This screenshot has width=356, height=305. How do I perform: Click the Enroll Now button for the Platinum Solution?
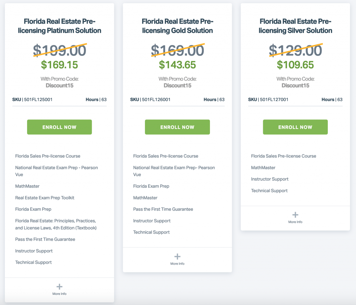point(59,127)
